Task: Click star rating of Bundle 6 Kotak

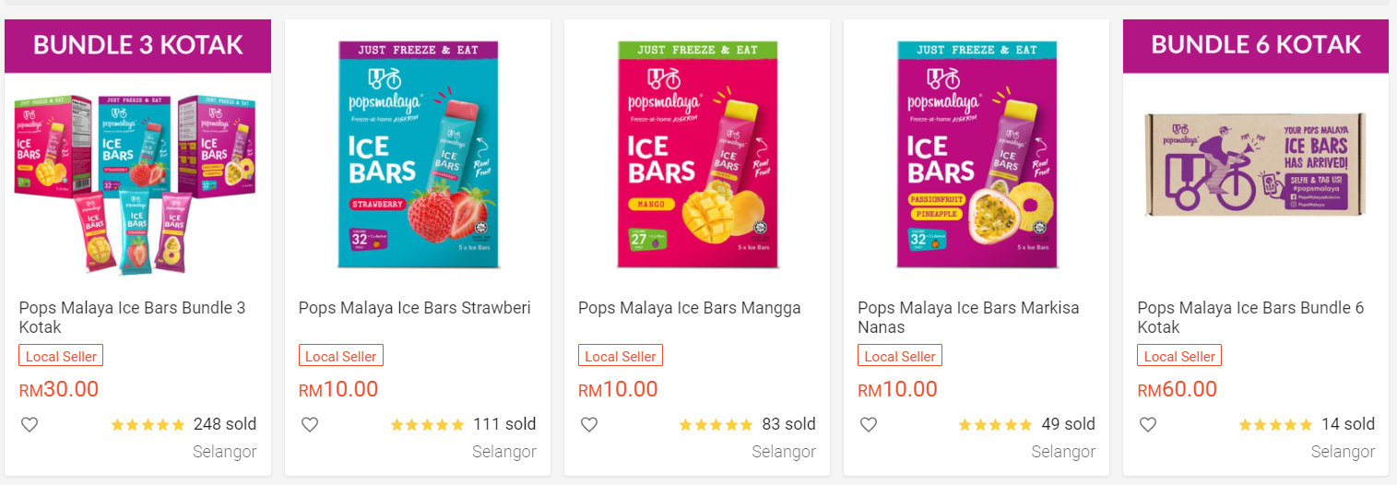Action: tap(1275, 425)
